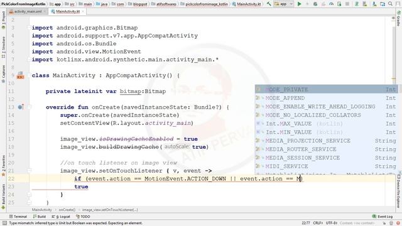
Task: Select MODE_NO_LOCALIZED_COLLATORS suggestion
Action: click(x=327, y=115)
